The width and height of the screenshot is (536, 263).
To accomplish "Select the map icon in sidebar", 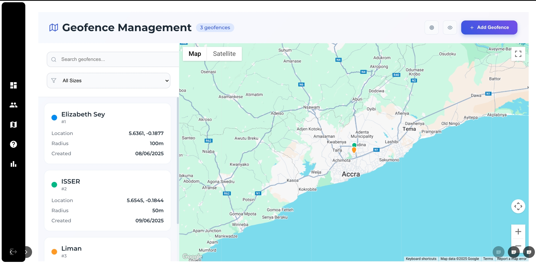I will (x=13, y=125).
